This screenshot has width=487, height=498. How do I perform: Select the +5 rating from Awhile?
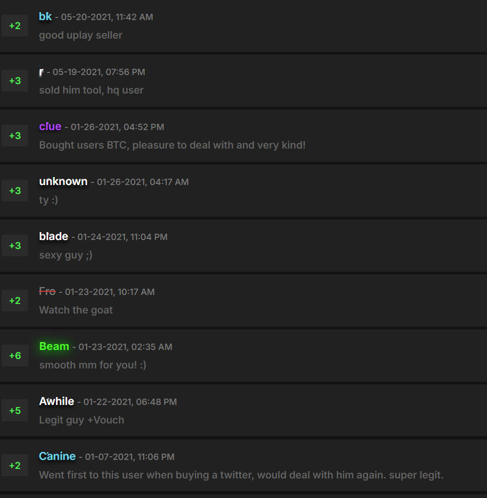[x=15, y=410]
